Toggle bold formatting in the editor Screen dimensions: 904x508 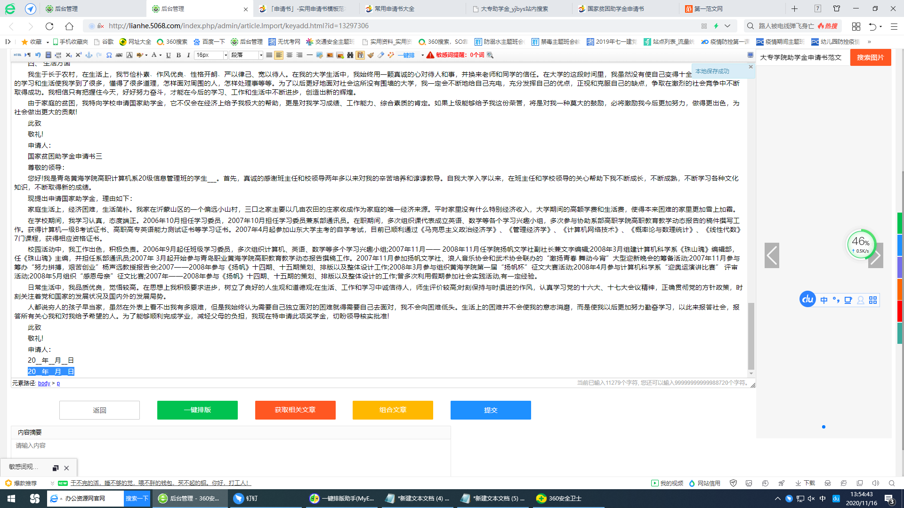pos(178,55)
